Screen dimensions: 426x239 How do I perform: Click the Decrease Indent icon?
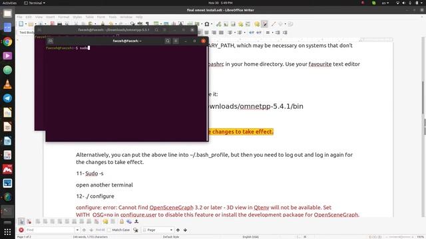coord(285,33)
